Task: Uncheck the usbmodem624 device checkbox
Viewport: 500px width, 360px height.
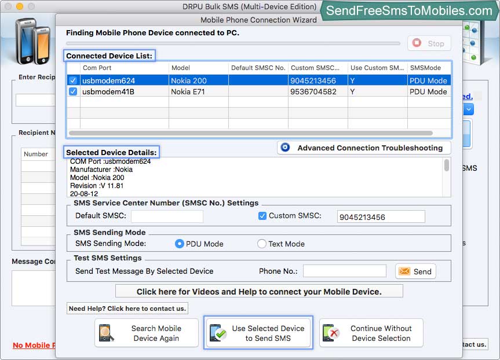Action: 73,80
